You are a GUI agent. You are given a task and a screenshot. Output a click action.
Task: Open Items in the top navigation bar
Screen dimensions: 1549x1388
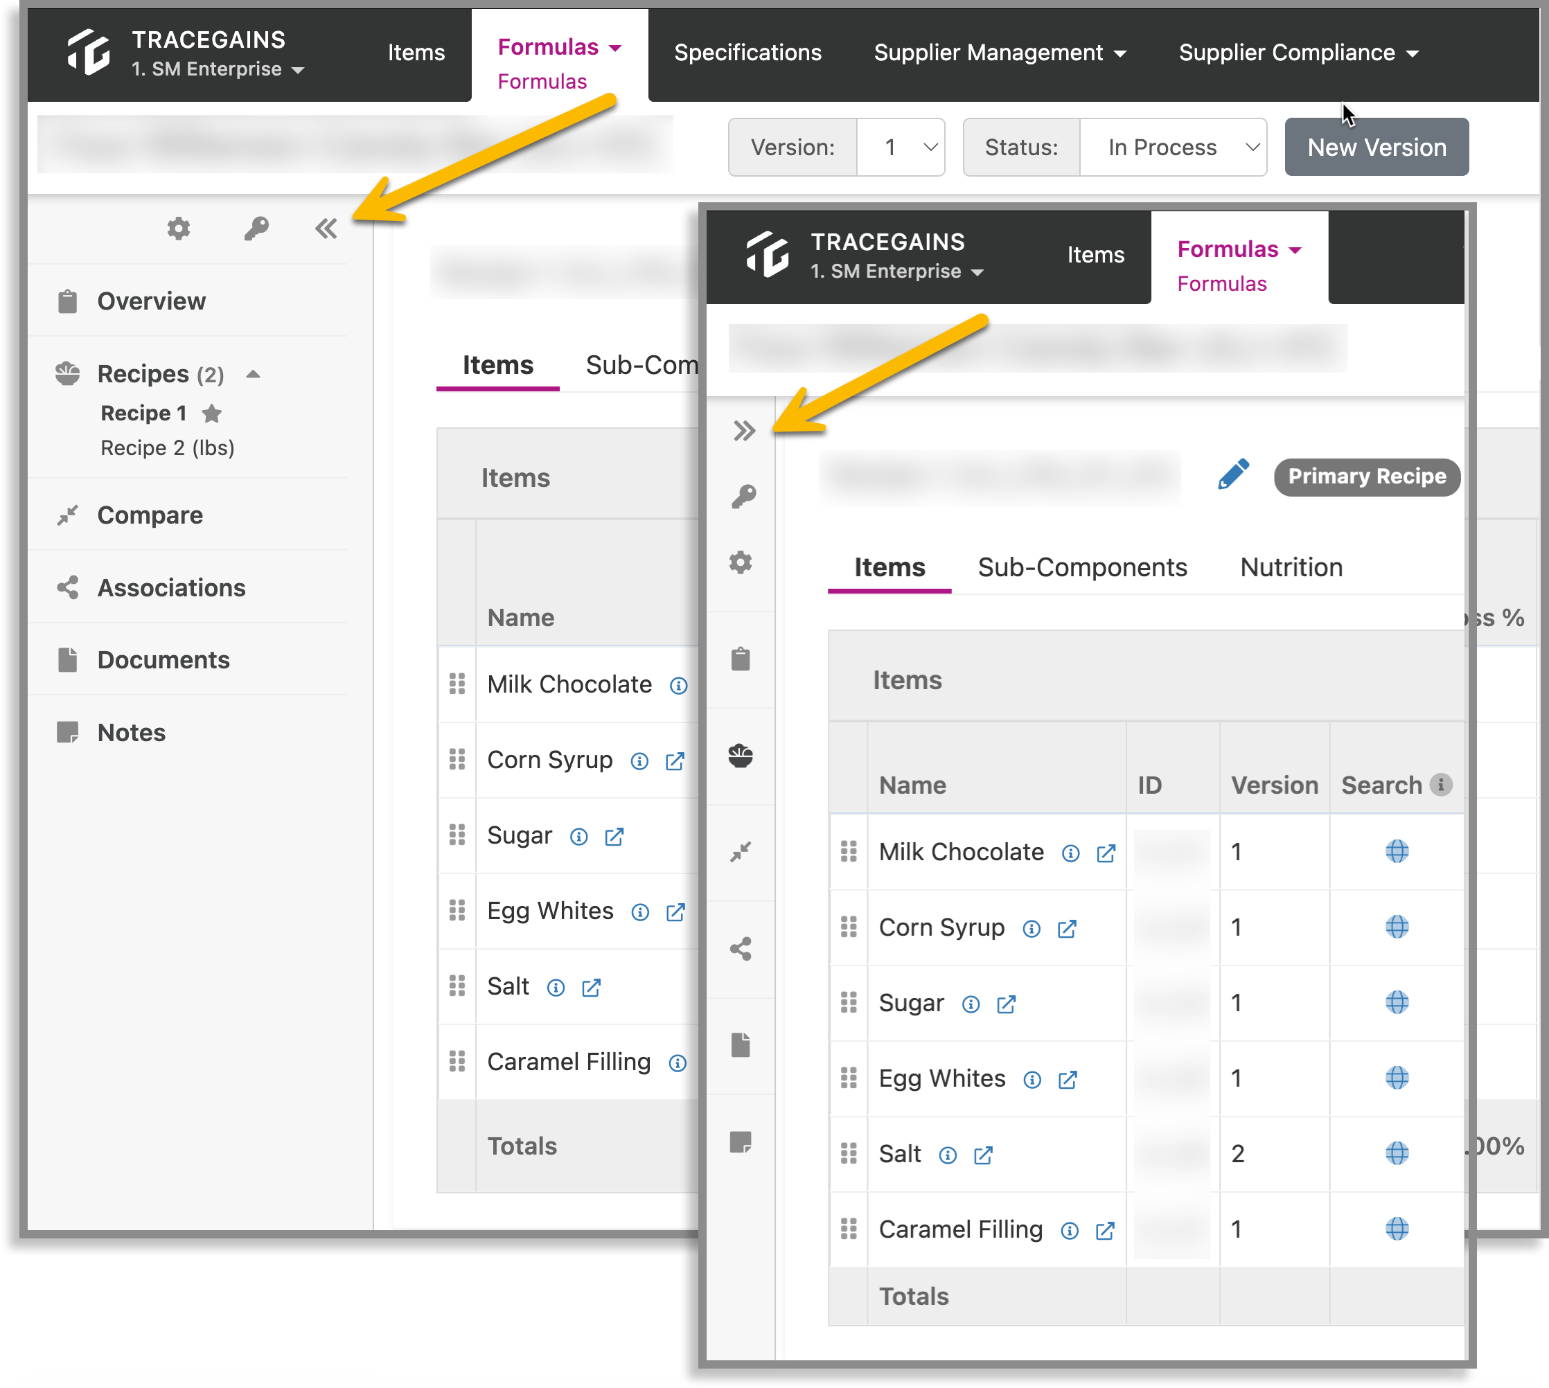(416, 52)
